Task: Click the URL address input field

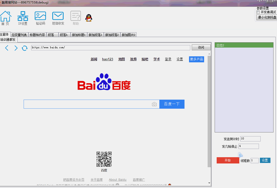Action: tap(111, 48)
